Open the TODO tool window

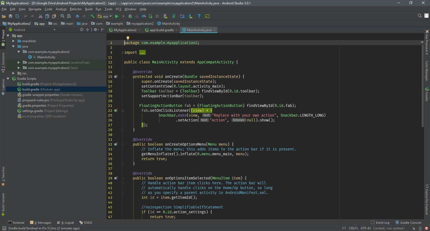pyautogui.click(x=86, y=223)
